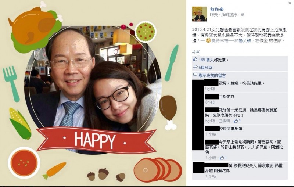Click the 昨天 timestamp of the post
Viewport: 294px width, 187px height.
[214, 15]
